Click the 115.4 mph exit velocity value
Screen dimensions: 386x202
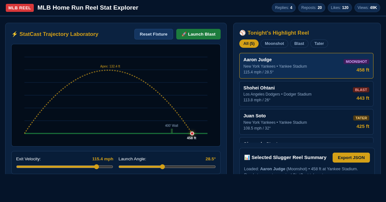[x=103, y=159]
